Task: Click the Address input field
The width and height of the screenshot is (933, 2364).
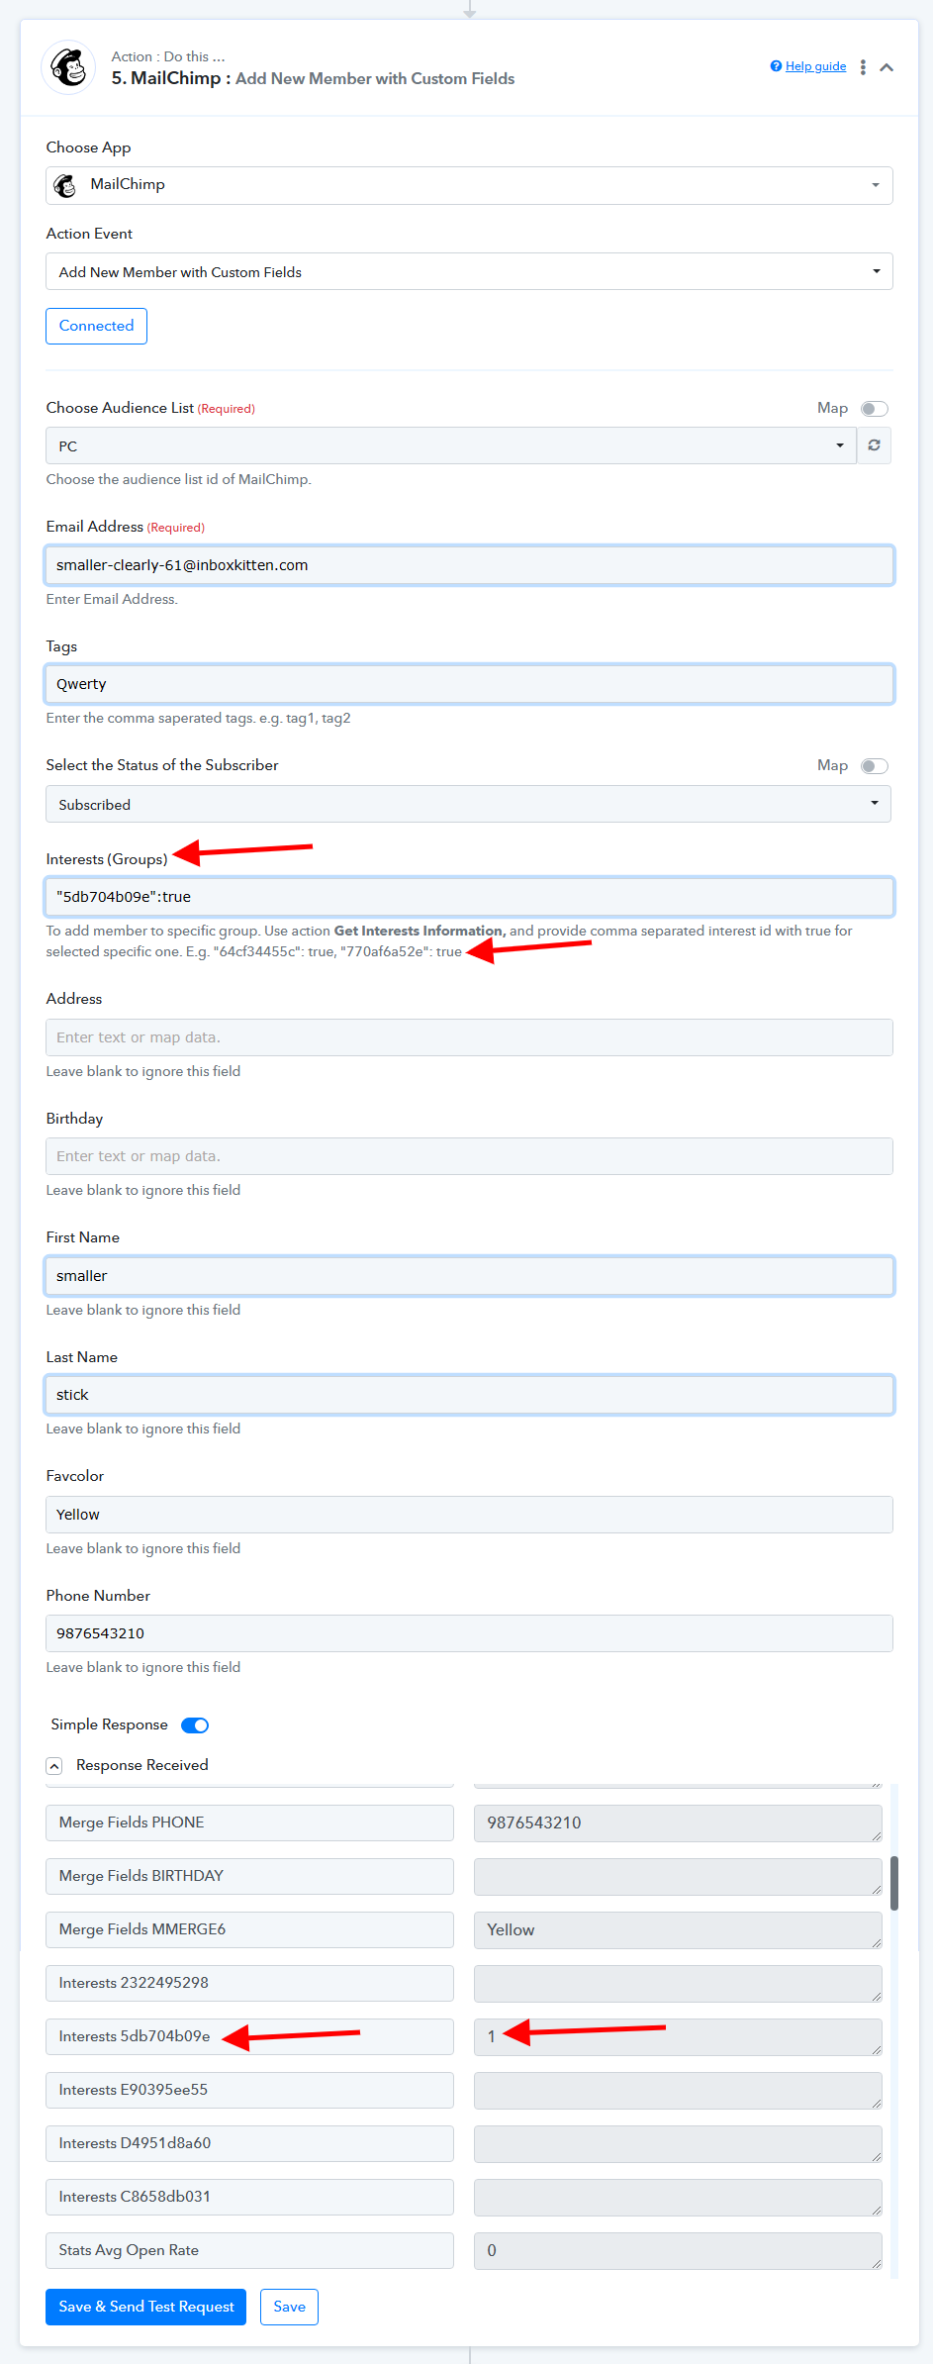Action: click(469, 1037)
